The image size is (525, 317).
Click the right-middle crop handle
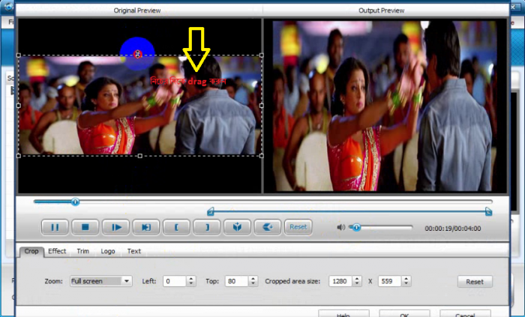coord(262,106)
